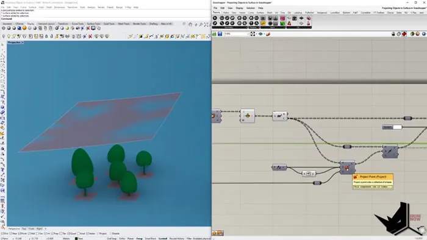Screen dimensions: 427x240
Task: Click the red X icon in Rhino's second toolbar row
Action: pyautogui.click(x=90, y=36)
